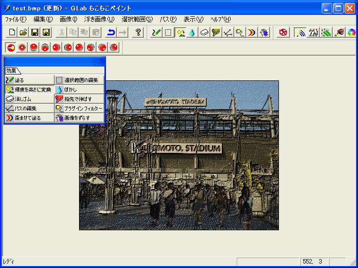The image size is (358, 268).
Task: Click the scissors cut icon
Action: coord(62,33)
